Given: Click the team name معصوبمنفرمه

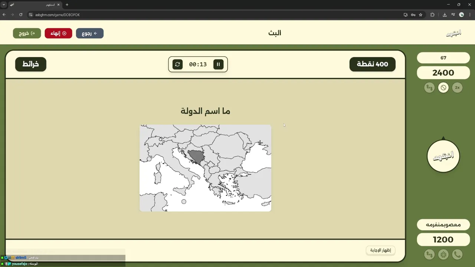Looking at the screenshot, I should tap(443, 225).
